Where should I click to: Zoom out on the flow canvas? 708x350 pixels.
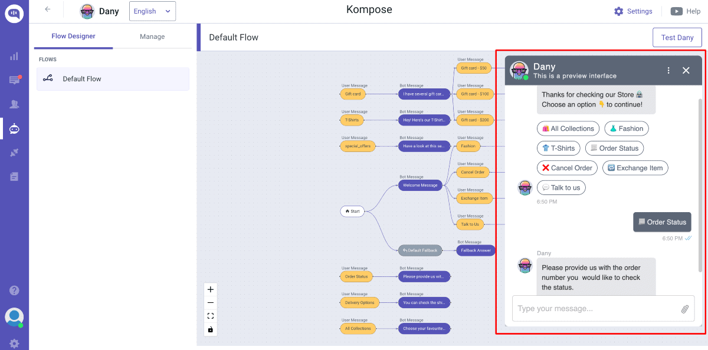tap(211, 303)
